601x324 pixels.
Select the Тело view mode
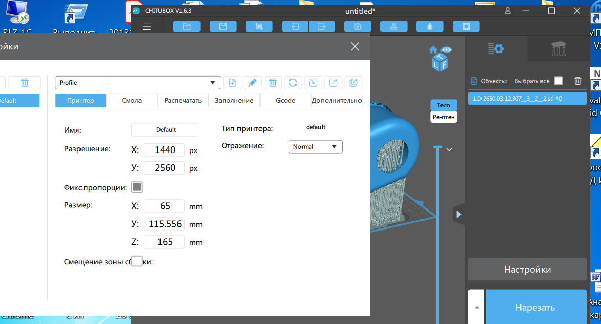tap(444, 105)
